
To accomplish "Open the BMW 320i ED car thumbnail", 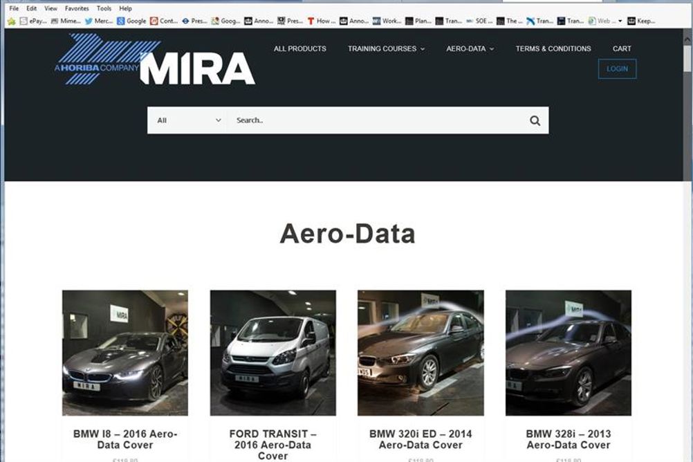I will pyautogui.click(x=421, y=353).
